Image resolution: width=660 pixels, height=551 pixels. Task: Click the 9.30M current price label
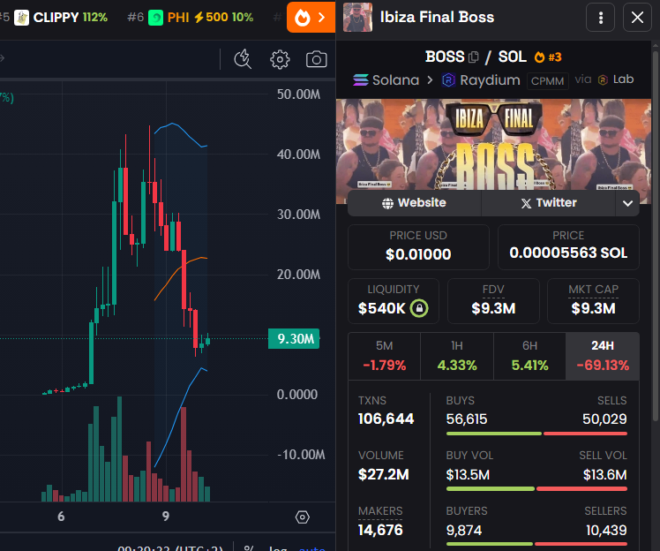(294, 339)
